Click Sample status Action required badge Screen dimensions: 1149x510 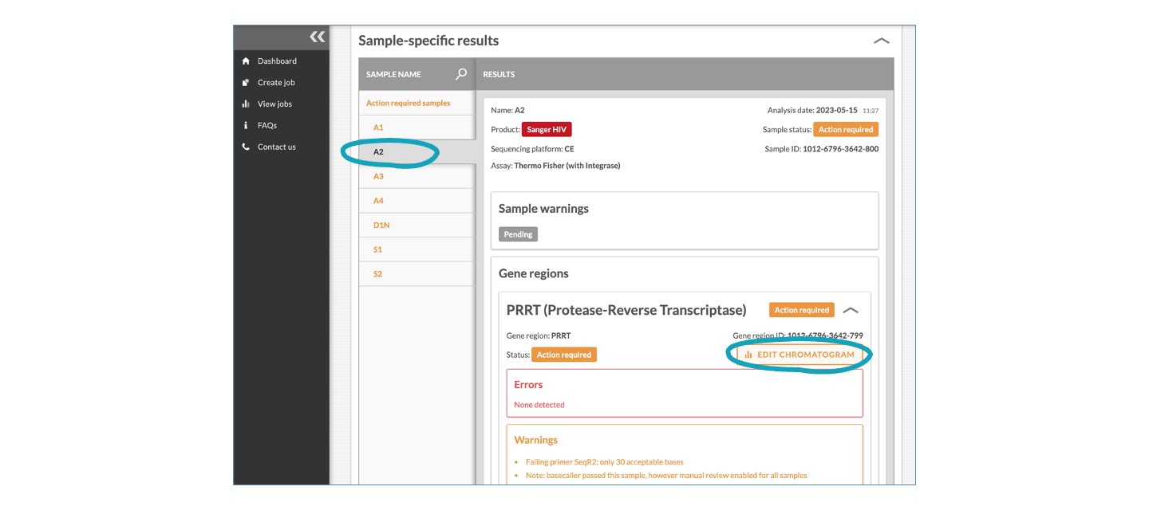[846, 129]
